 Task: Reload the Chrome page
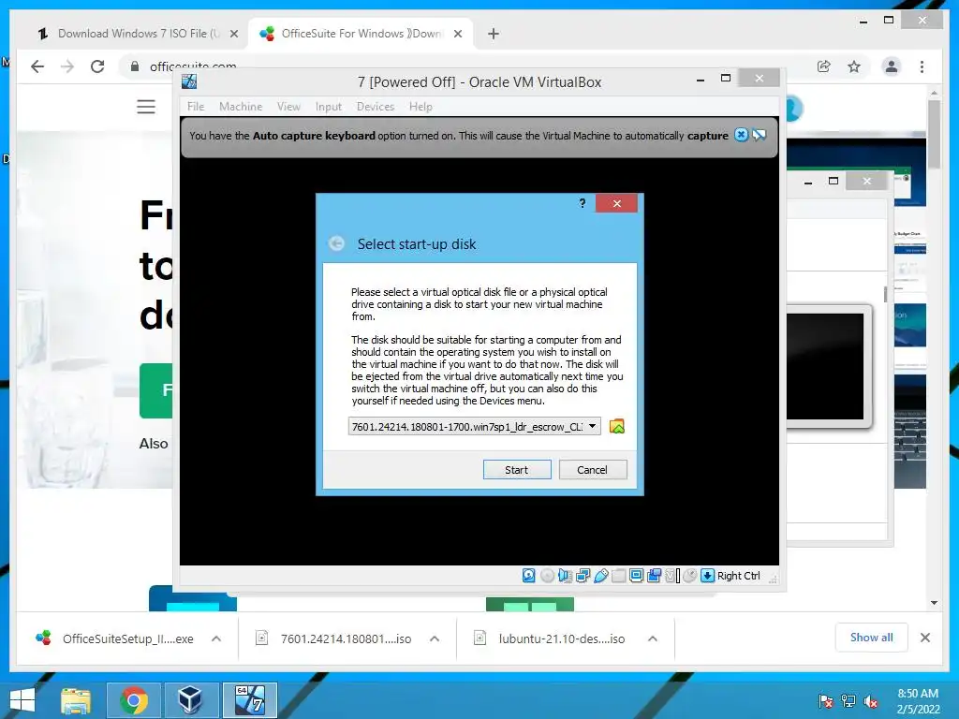(97, 66)
